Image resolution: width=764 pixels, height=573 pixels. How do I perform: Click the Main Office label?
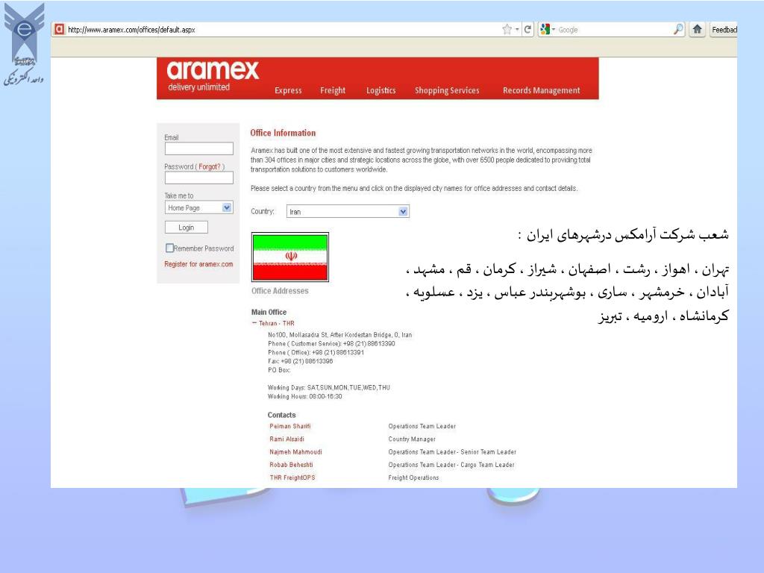pos(269,312)
